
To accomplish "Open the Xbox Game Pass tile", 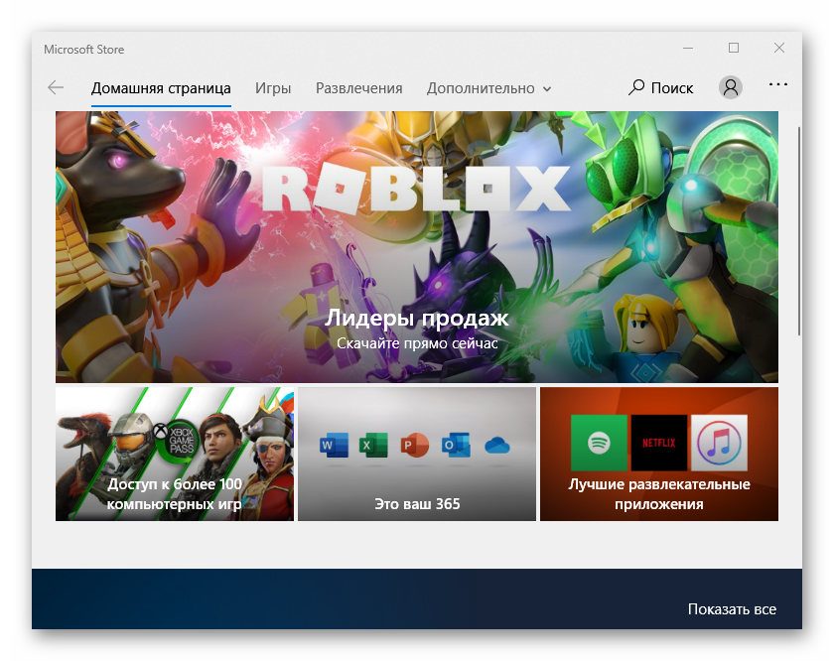I will (x=175, y=454).
